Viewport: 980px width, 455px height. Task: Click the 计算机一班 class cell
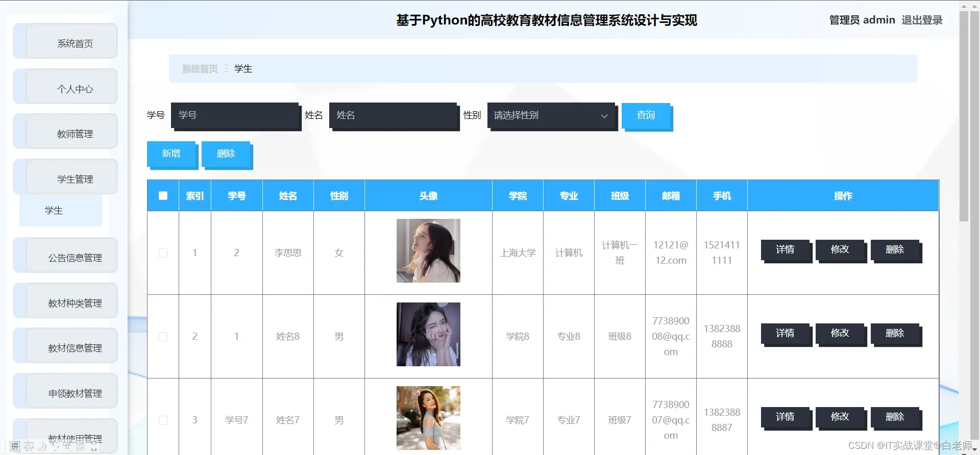[620, 253]
